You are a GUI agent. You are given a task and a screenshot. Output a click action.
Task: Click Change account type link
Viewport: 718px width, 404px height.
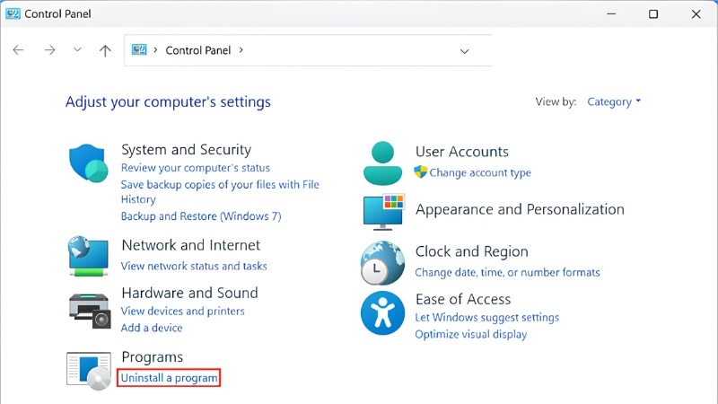[x=480, y=172]
